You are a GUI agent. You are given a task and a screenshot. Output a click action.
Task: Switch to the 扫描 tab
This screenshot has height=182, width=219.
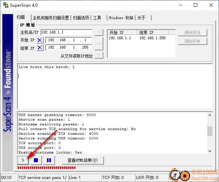pos(22,17)
